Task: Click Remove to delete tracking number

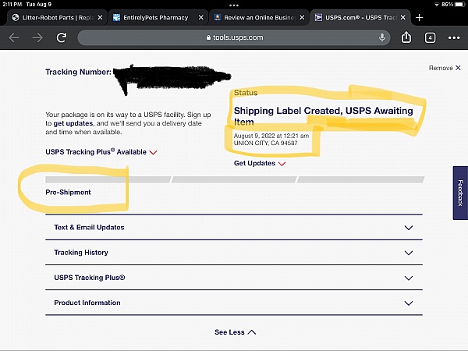Action: coord(445,69)
